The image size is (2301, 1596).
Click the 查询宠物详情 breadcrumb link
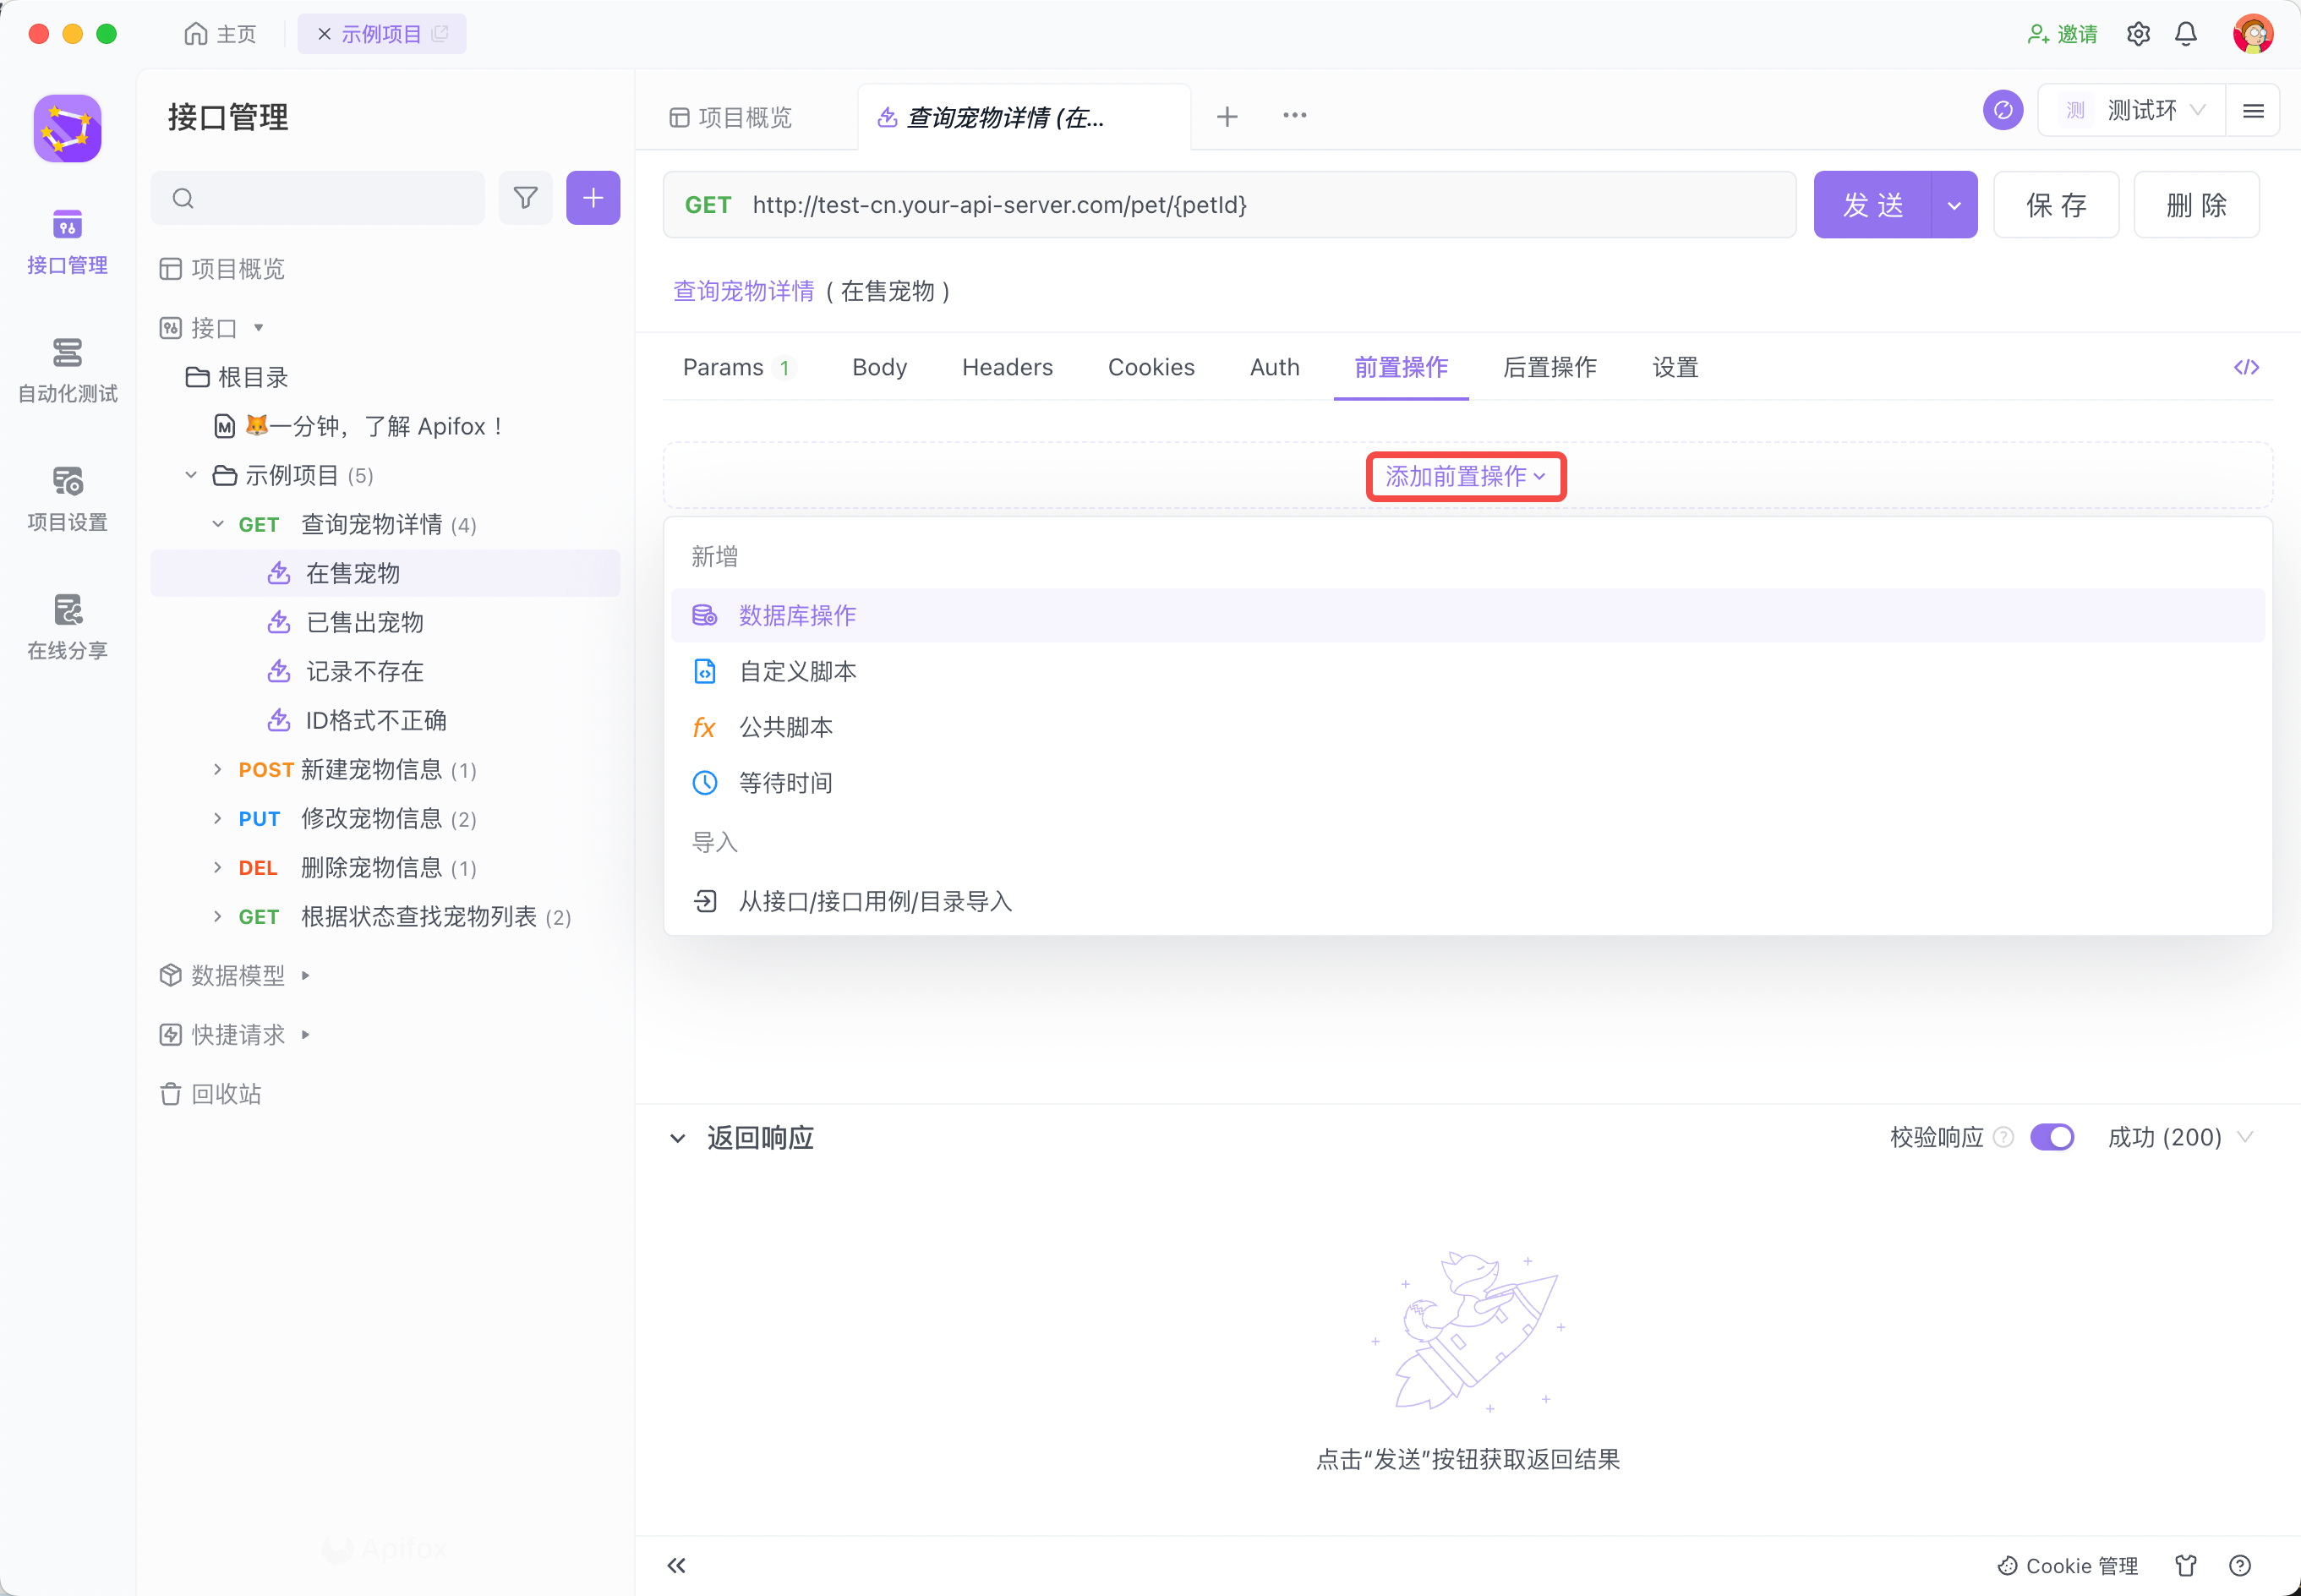tap(744, 291)
